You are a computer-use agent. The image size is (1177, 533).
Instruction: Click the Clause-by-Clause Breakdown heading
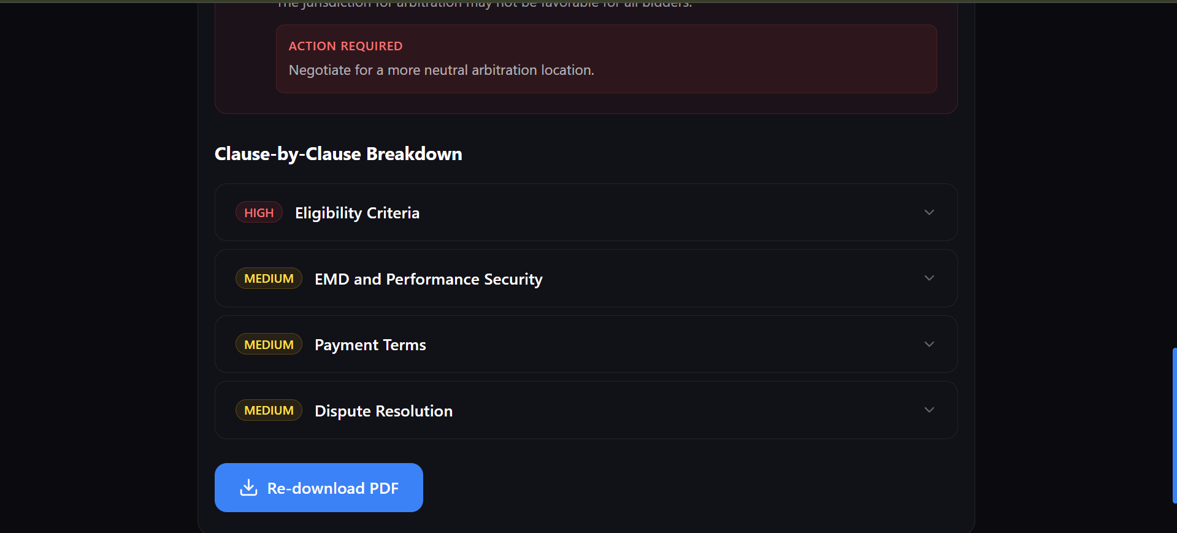tap(338, 154)
